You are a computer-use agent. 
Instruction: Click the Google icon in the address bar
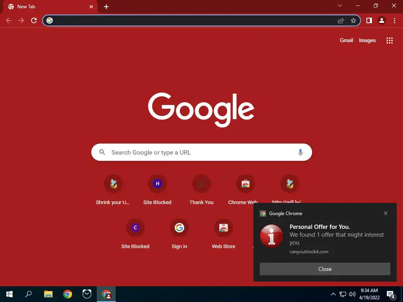tap(50, 20)
